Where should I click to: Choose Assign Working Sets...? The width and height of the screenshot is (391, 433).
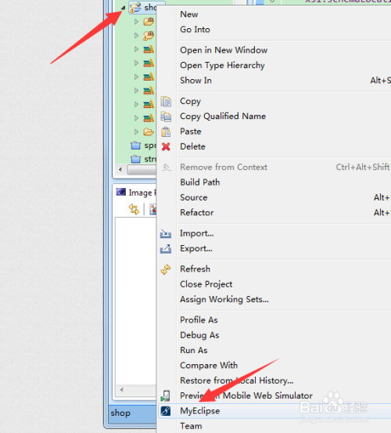[x=224, y=299]
